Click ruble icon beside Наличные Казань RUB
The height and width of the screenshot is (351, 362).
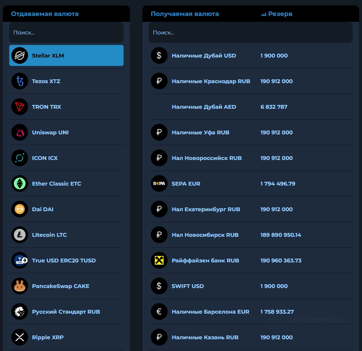point(159,337)
